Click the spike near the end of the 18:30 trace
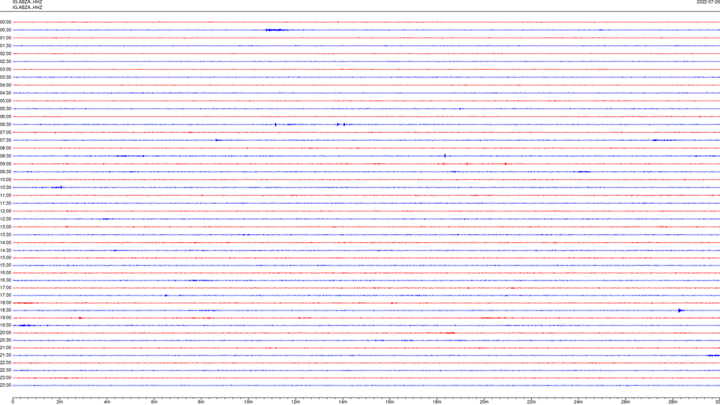This screenshot has width=720, height=405. pyautogui.click(x=680, y=310)
